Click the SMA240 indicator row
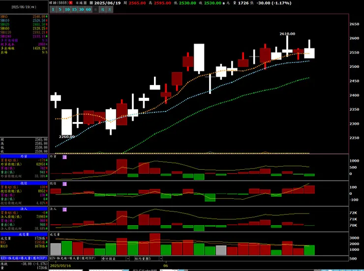 click(24, 36)
